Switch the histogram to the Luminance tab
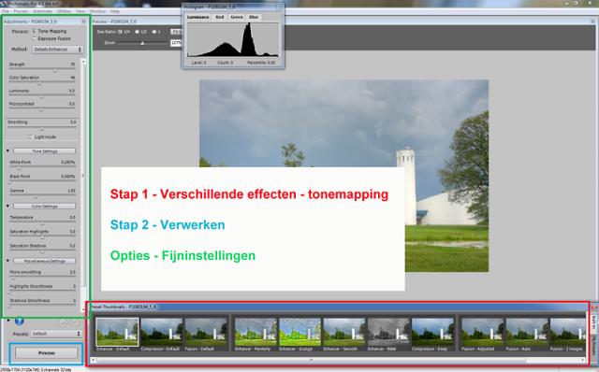The height and width of the screenshot is (372, 599). (197, 17)
